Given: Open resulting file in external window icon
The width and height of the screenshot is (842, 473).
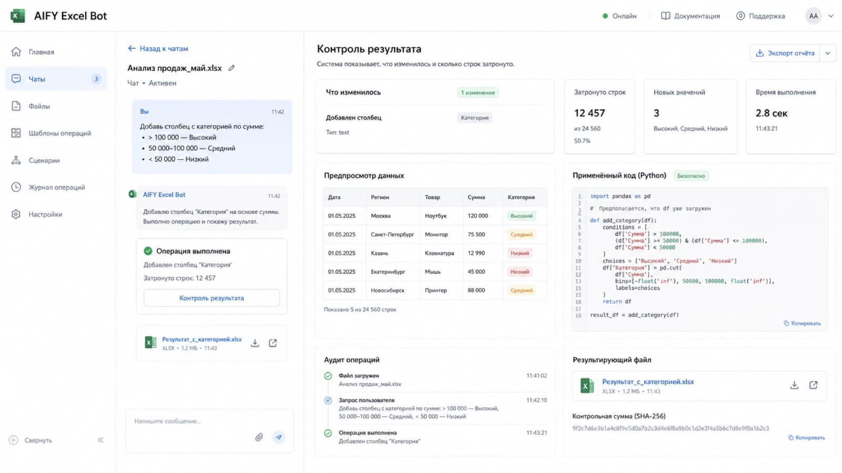Looking at the screenshot, I should (814, 385).
